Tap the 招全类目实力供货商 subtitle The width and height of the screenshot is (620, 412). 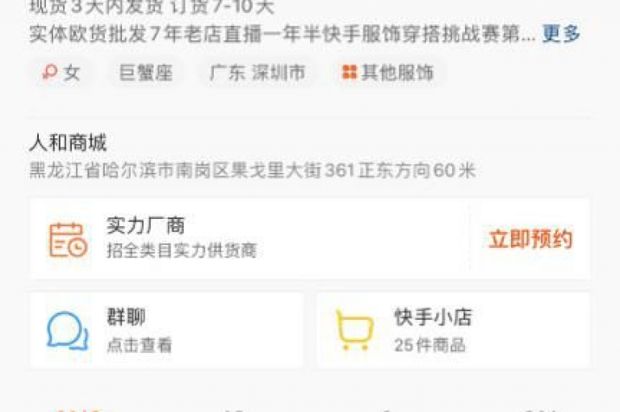182,250
